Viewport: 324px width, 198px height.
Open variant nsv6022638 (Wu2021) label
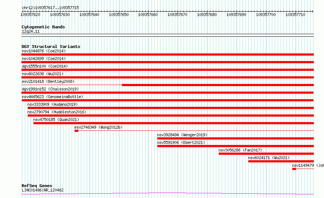coord(43,74)
